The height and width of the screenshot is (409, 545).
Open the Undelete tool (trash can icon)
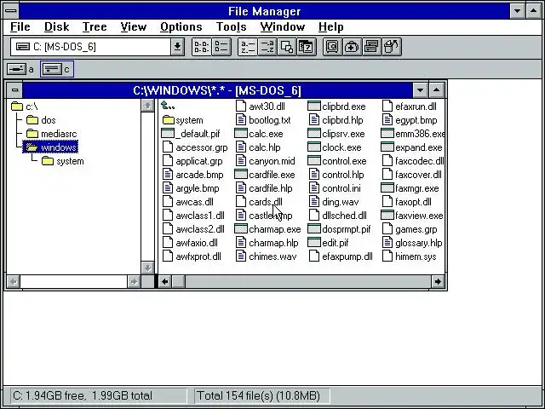(392, 47)
